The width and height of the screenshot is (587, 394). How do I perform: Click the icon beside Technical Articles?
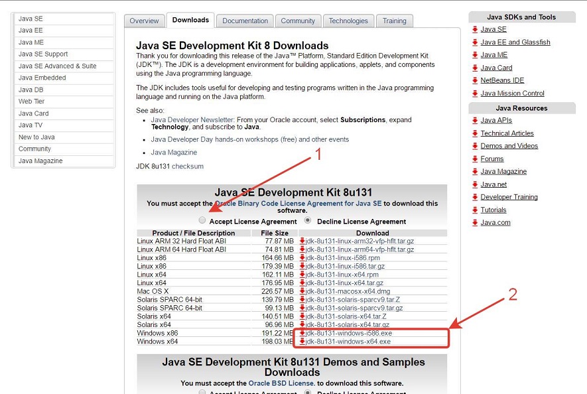point(475,133)
